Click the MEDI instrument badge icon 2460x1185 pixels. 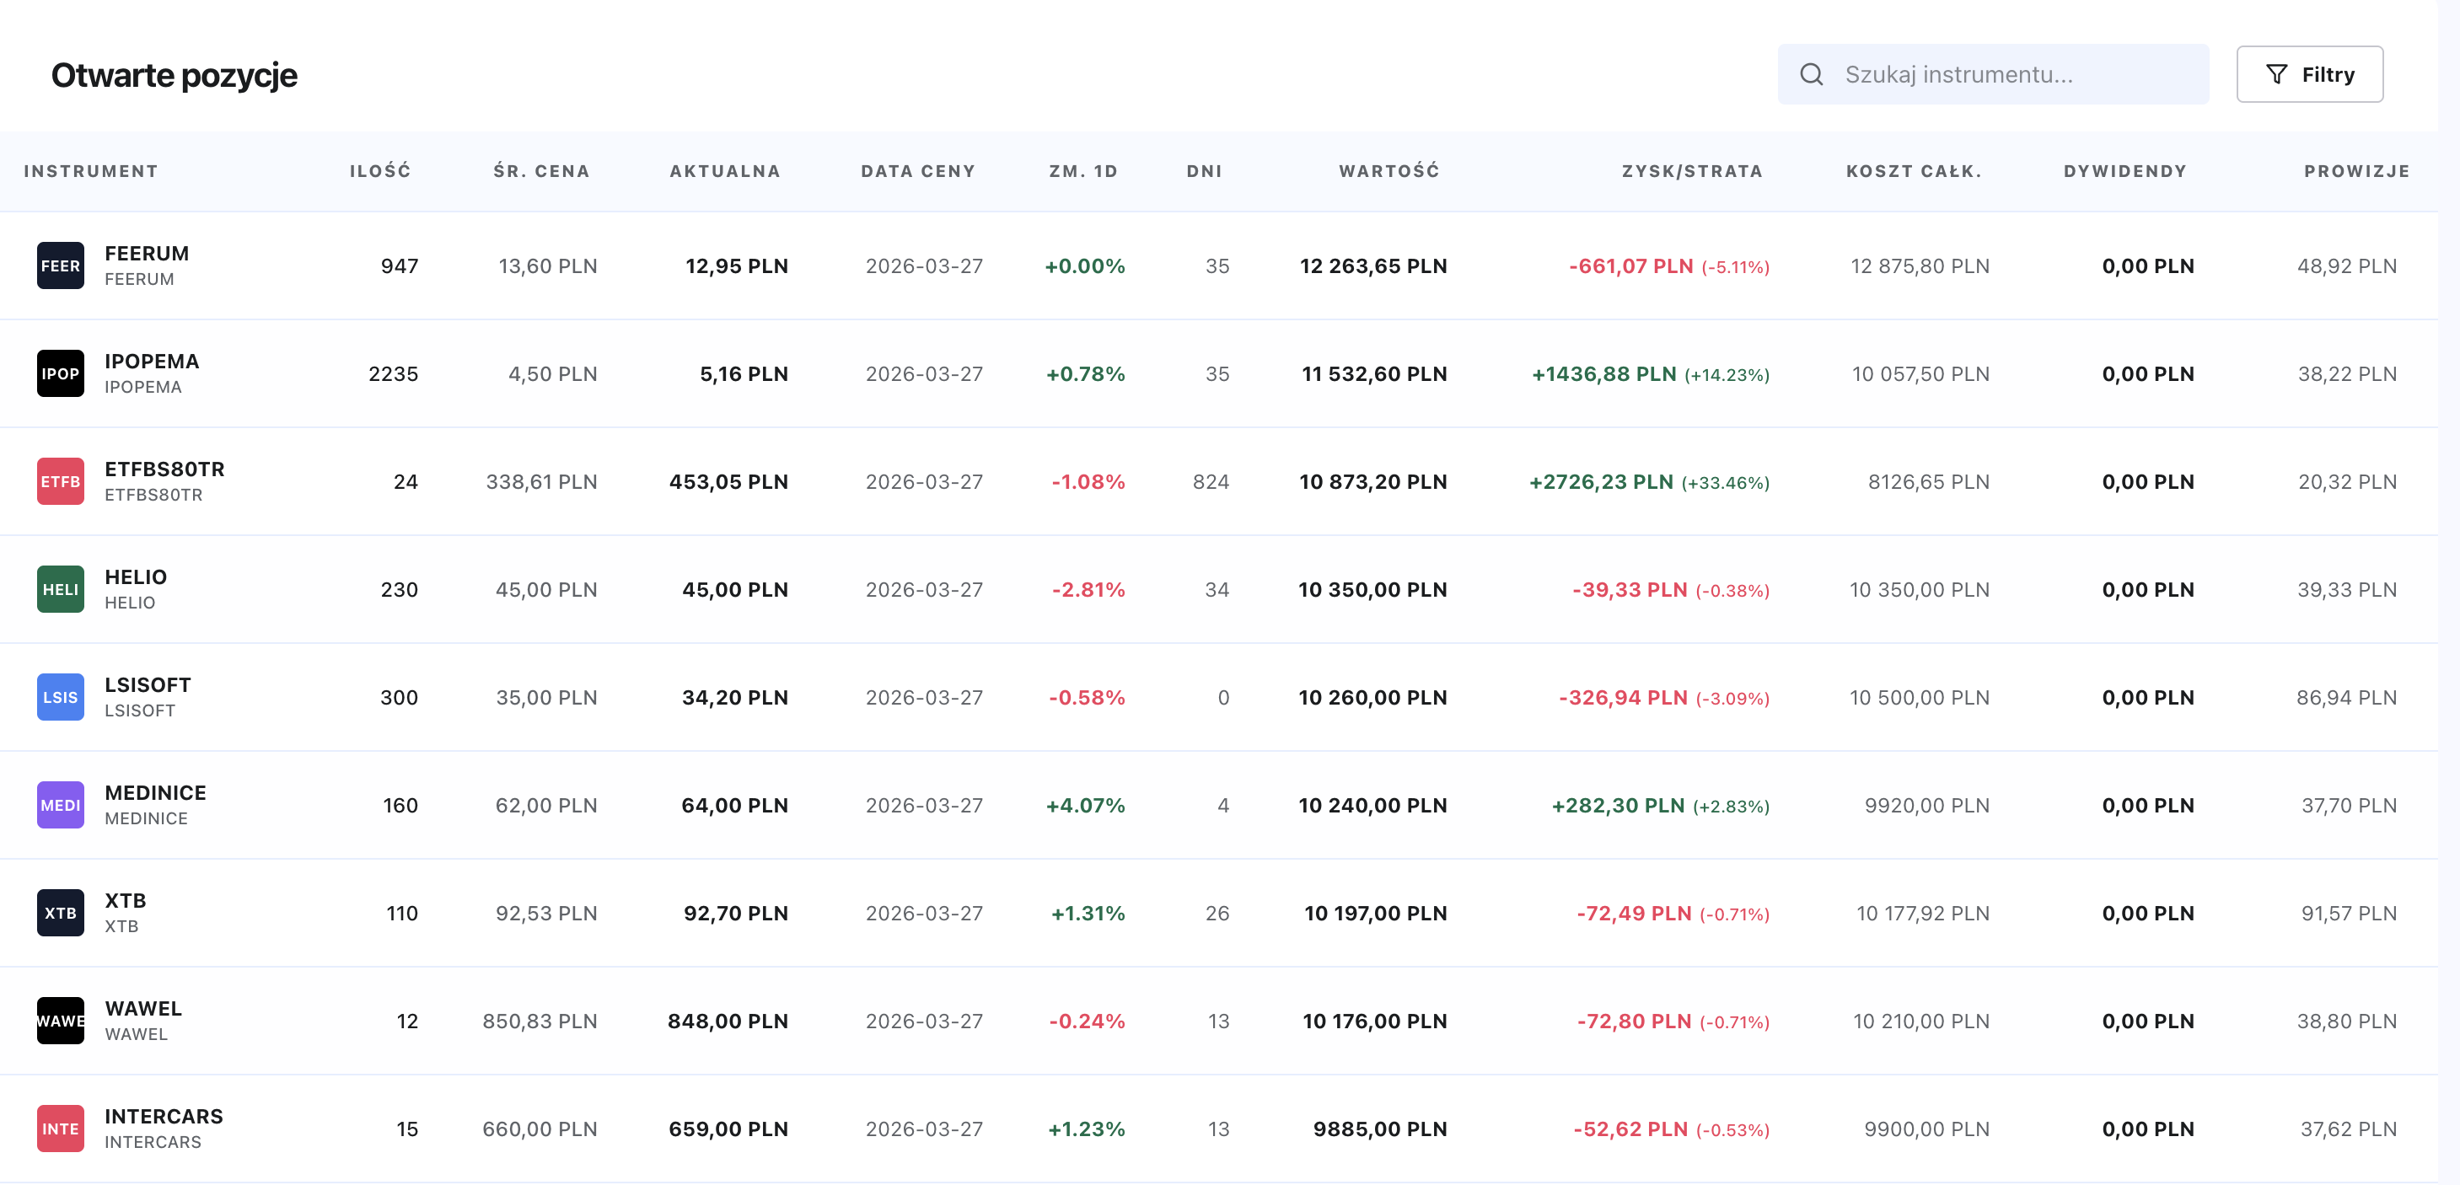point(60,805)
